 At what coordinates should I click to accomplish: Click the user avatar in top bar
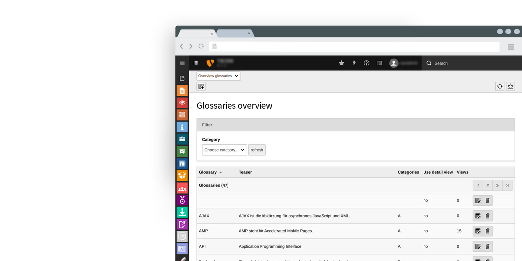(x=394, y=63)
